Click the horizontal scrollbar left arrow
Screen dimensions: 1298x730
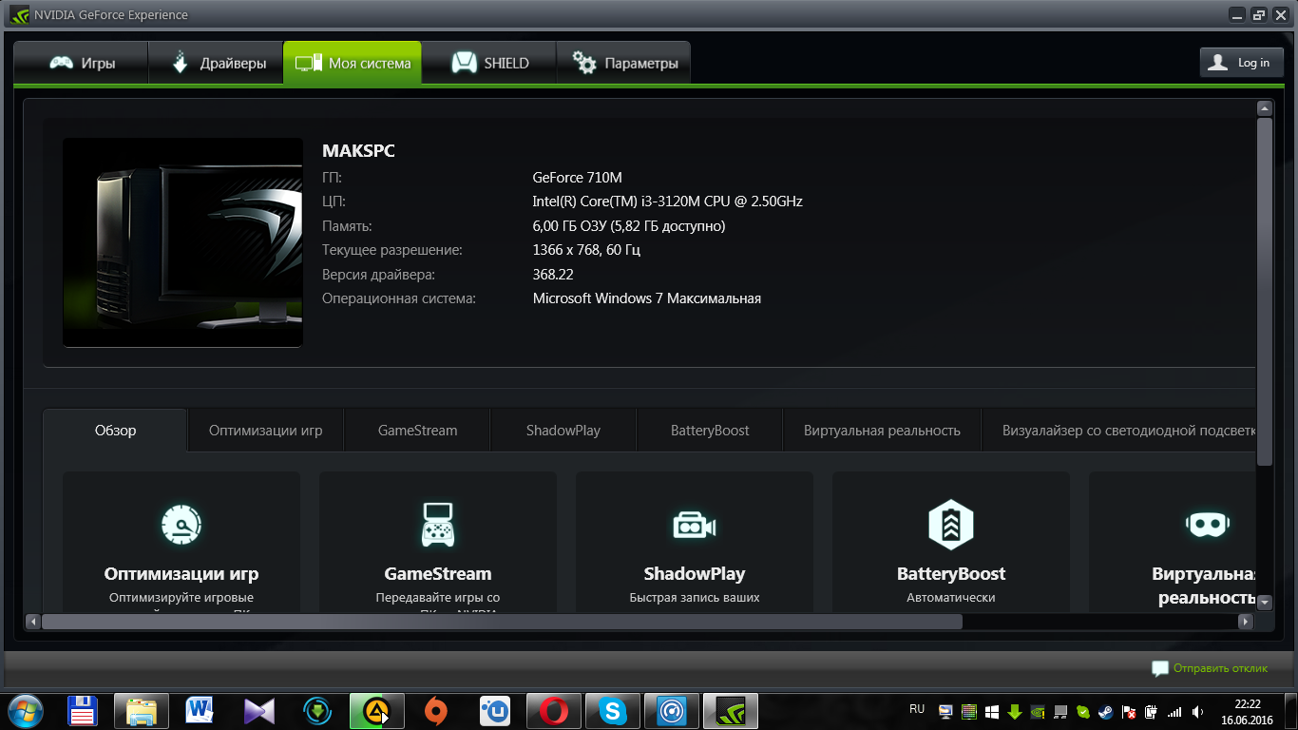[33, 622]
